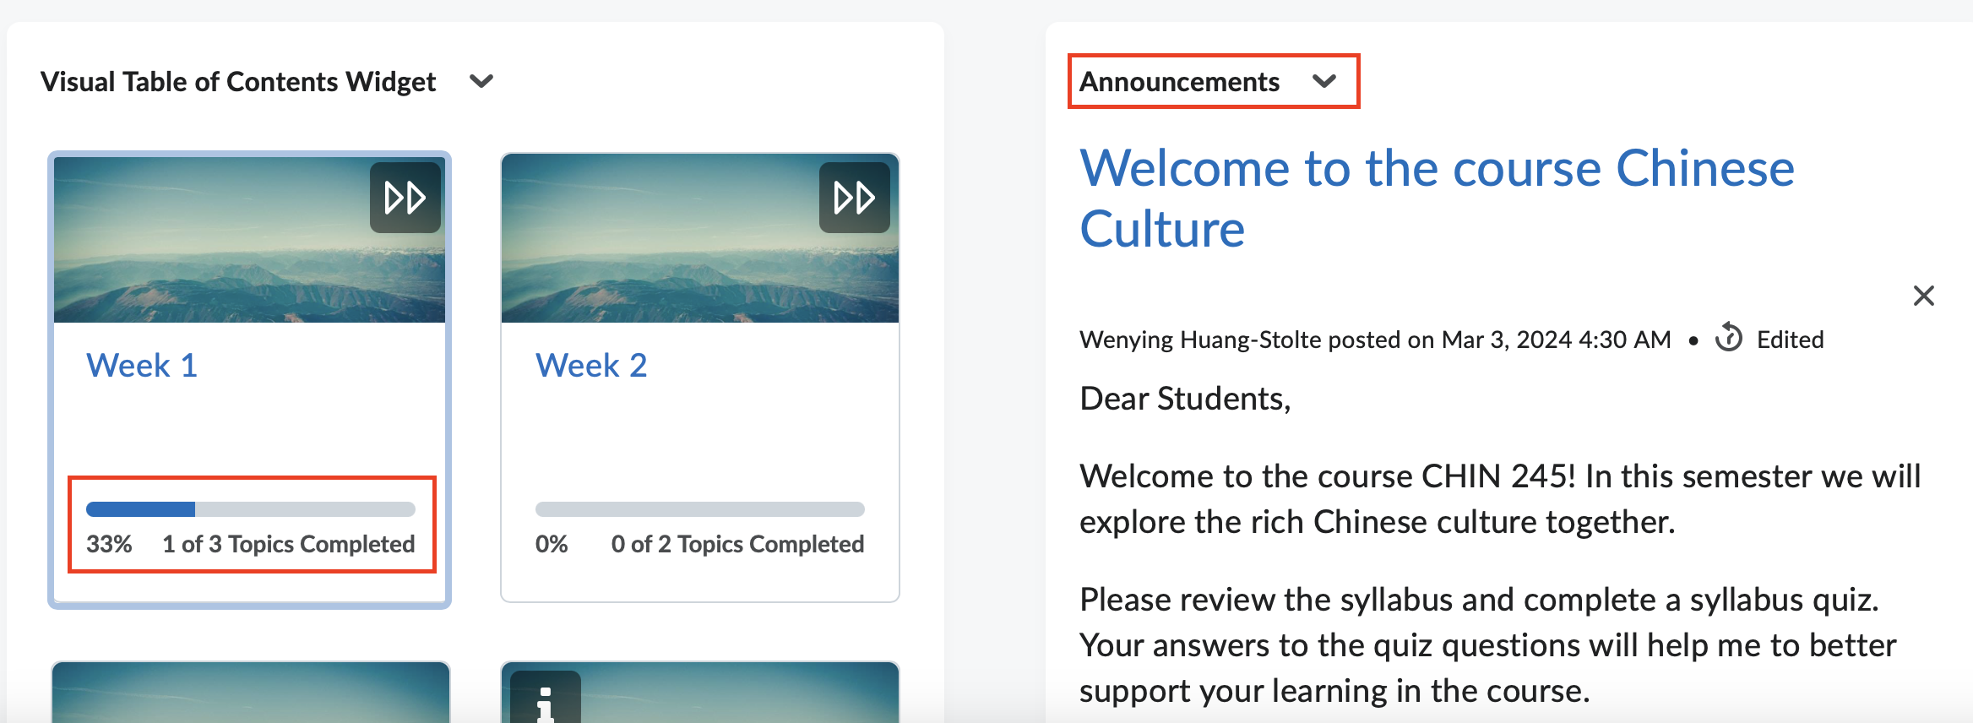This screenshot has height=723, width=1973.
Task: Open the Visual Table of Contents Widget chevron menu
Action: click(481, 81)
